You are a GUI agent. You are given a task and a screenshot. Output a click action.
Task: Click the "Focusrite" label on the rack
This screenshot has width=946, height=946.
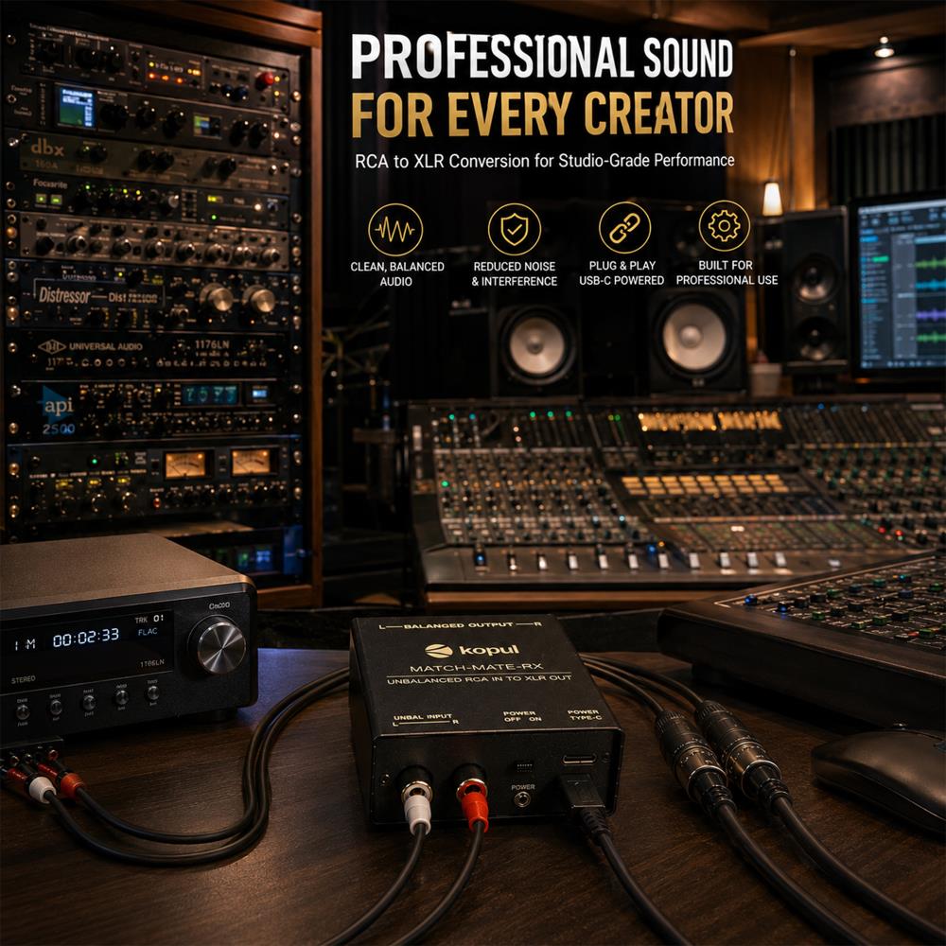pyautogui.click(x=50, y=184)
